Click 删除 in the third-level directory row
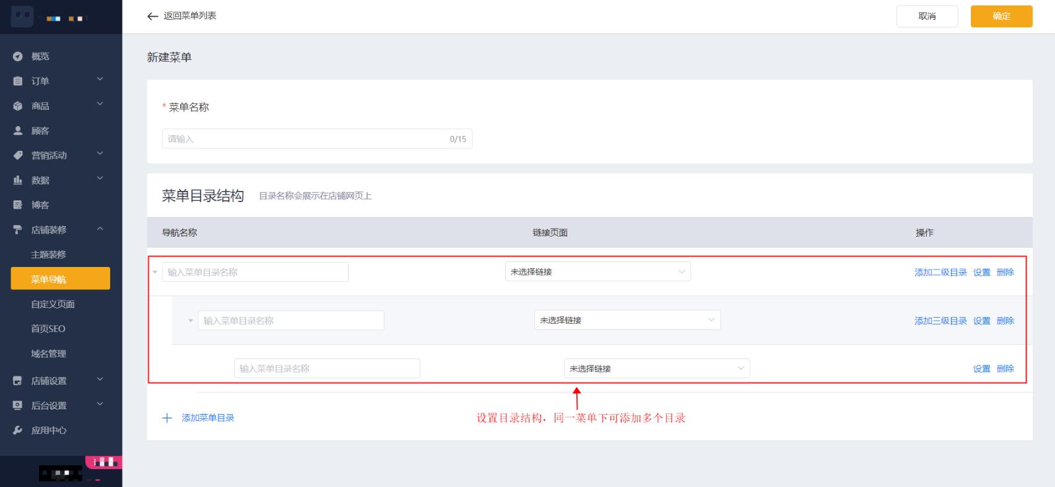This screenshot has width=1055, height=487. (1005, 368)
